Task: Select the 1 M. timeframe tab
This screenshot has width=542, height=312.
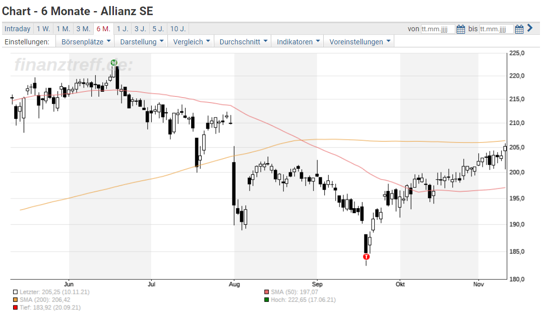Action: [x=63, y=29]
